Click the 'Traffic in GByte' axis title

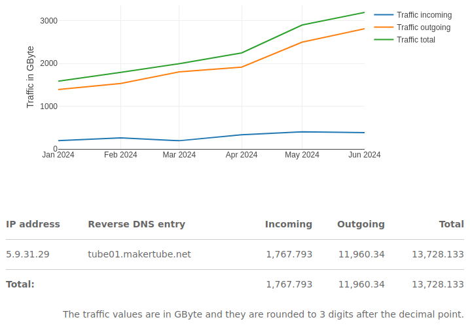(30, 77)
